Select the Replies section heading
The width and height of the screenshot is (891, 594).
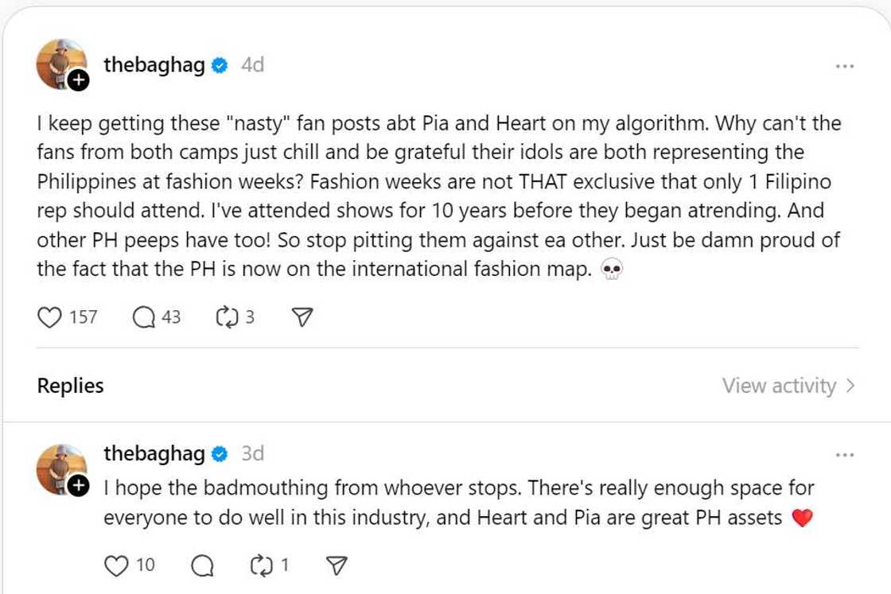70,386
